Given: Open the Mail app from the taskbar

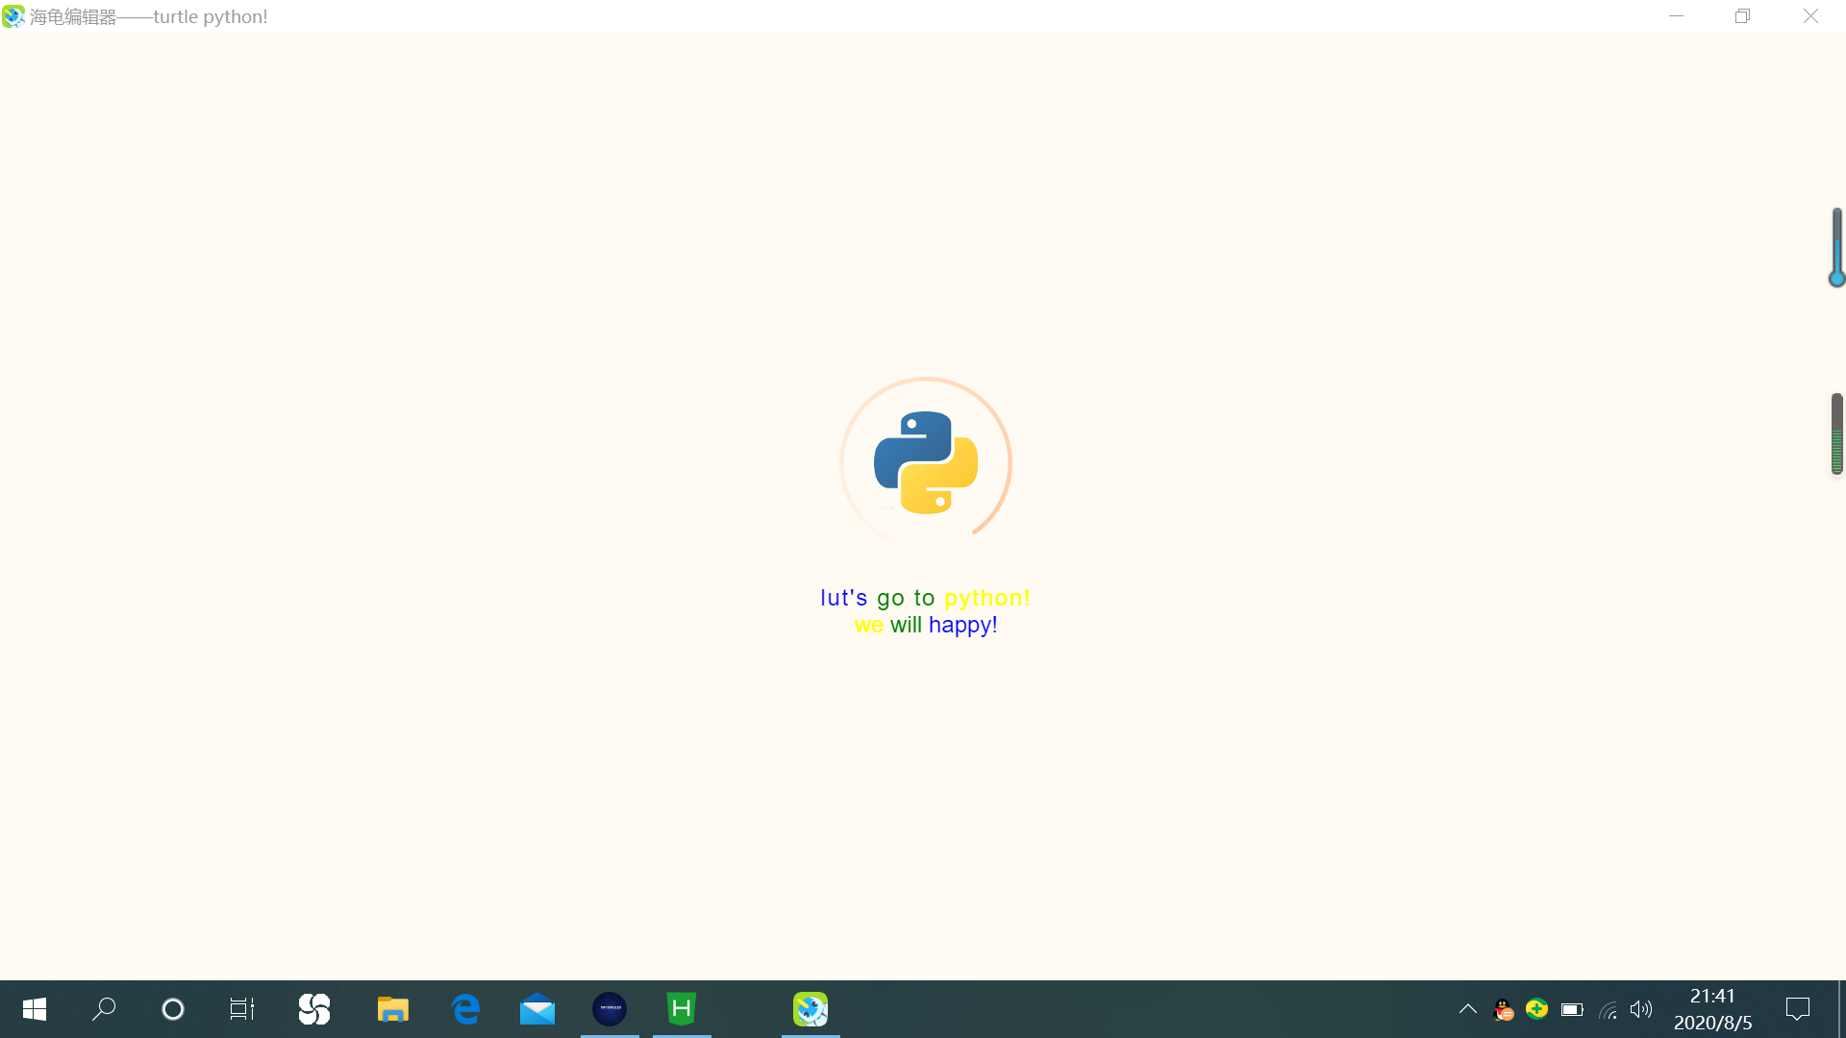Looking at the screenshot, I should pyautogui.click(x=537, y=1009).
